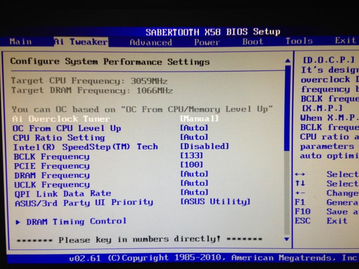This screenshot has height=269, width=359.
Task: Click the Please key in numbers directly note
Action: tap(140, 240)
